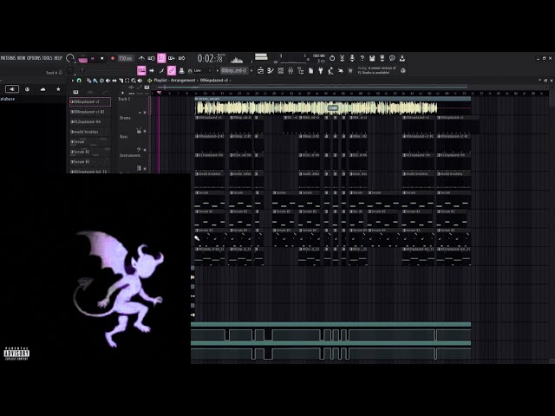This screenshot has height=416, width=555.
Task: Click the transport Stop button
Action: point(102,58)
